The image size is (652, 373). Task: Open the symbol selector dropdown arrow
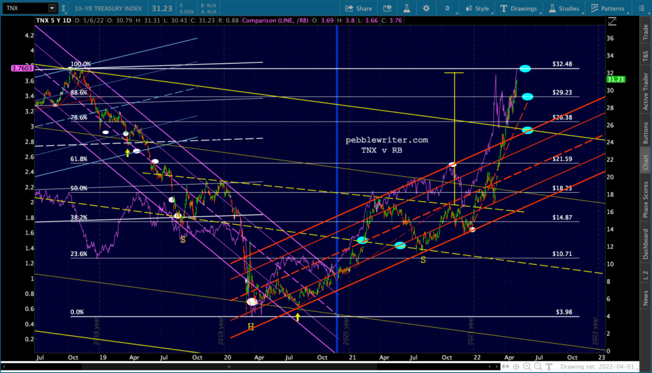tap(52, 8)
